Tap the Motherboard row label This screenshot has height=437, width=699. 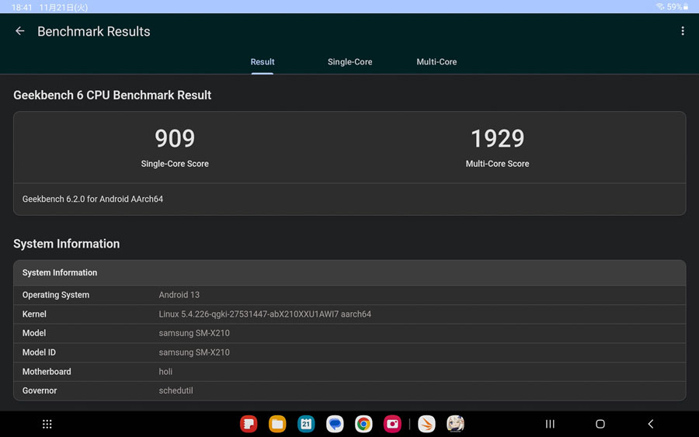pos(47,372)
